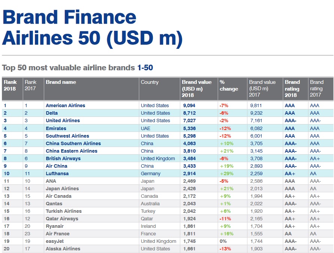Click the 2017 brand value '9,811'
The width and height of the screenshot is (334, 253).
click(256, 106)
